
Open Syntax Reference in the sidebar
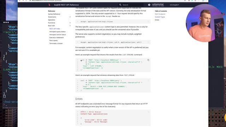(x=54, y=14)
